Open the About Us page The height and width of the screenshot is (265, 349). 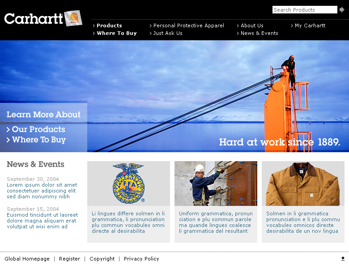tap(252, 26)
